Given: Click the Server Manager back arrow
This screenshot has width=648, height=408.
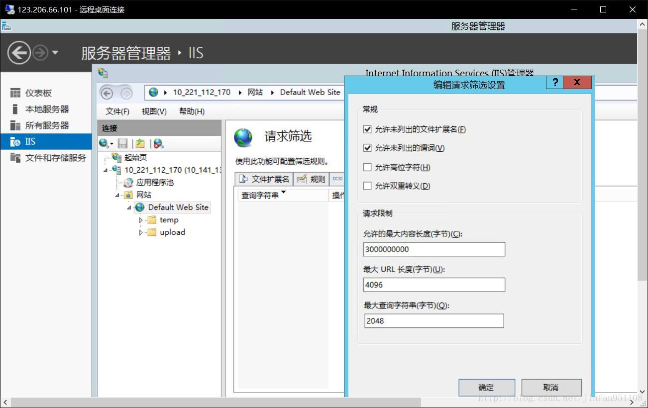Looking at the screenshot, I should (19, 52).
